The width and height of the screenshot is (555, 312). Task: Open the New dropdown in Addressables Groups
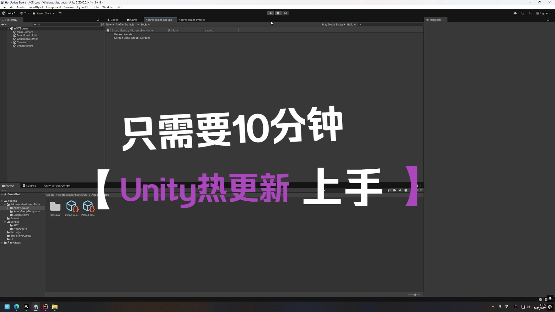click(x=110, y=25)
